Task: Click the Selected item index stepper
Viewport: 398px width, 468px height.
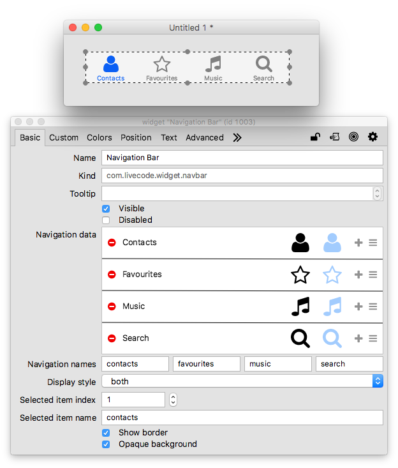Action: click(173, 400)
